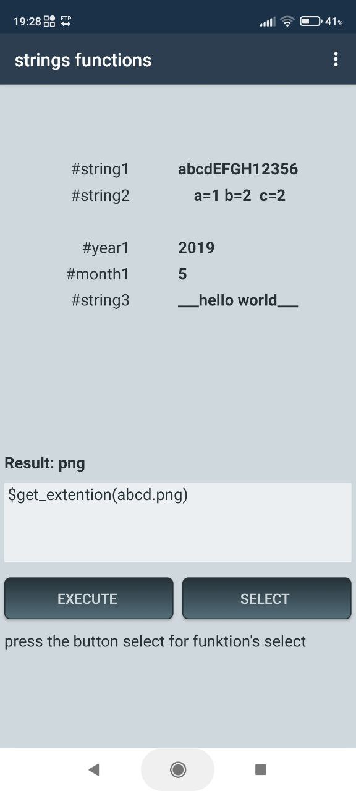Select the #string1 value abcdEFGH12356
The width and height of the screenshot is (356, 791).
coord(238,169)
